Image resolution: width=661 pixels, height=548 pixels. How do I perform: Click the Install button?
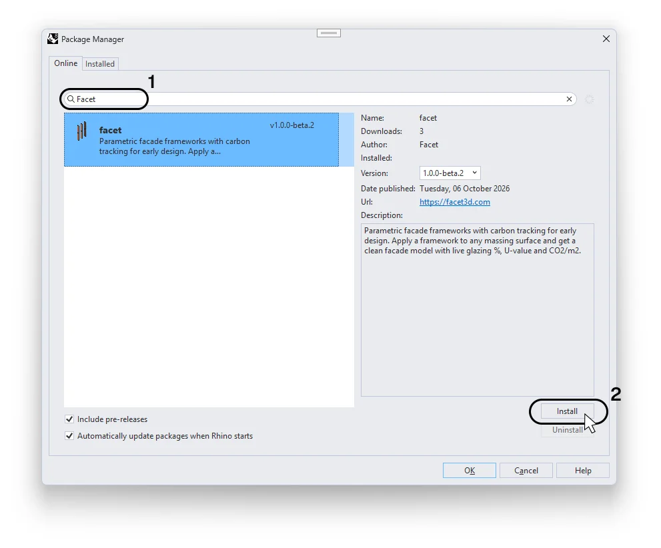click(x=567, y=411)
